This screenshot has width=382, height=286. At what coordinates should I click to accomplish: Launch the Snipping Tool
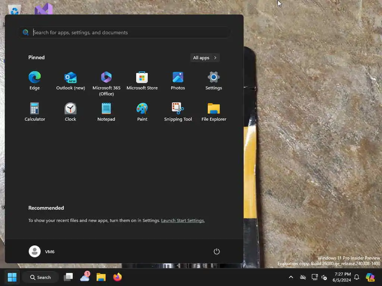click(x=178, y=112)
